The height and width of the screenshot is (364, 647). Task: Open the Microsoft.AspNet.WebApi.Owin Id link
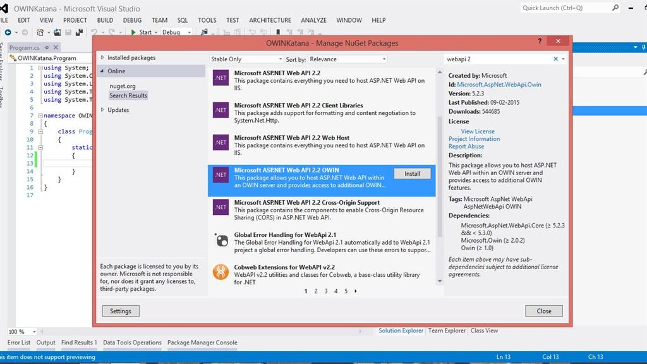[x=499, y=85]
